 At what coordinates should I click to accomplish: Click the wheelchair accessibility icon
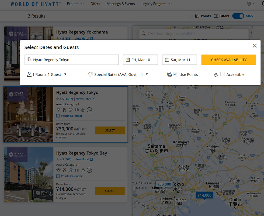pyautogui.click(x=216, y=74)
